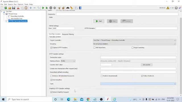Select HTTP(S) Test Script Recorder node
The width and height of the screenshot is (182, 102).
18,21
